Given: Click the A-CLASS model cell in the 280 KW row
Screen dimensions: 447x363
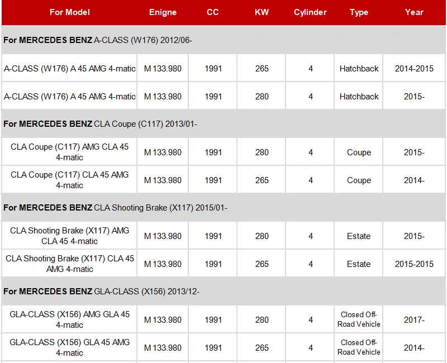Looking at the screenshot, I should click(x=69, y=96).
